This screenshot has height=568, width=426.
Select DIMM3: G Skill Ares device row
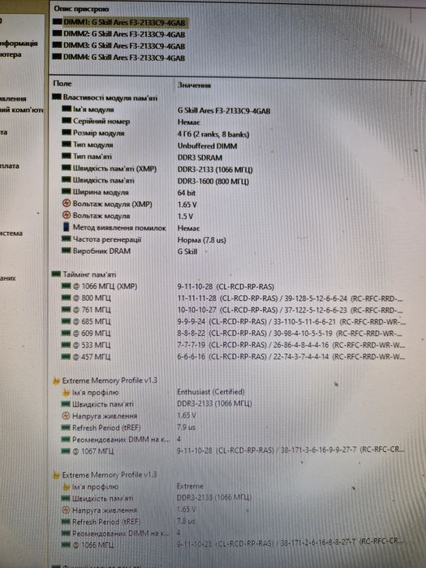(119, 45)
